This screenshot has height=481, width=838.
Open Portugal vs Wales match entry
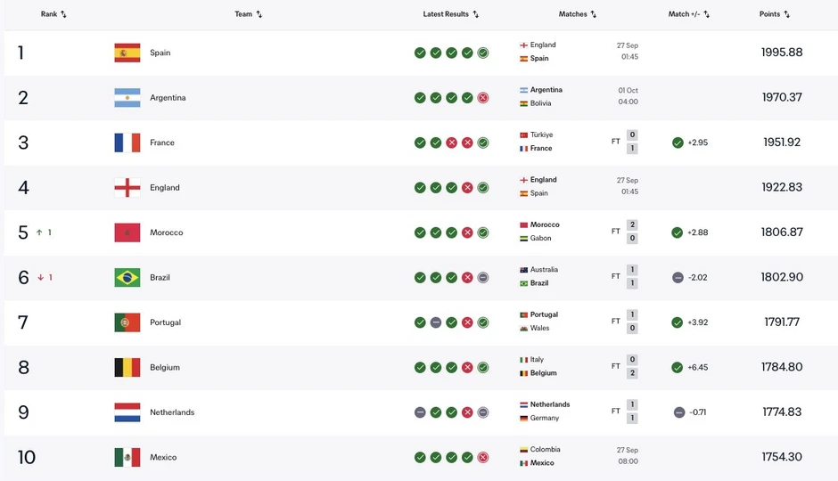coord(579,322)
